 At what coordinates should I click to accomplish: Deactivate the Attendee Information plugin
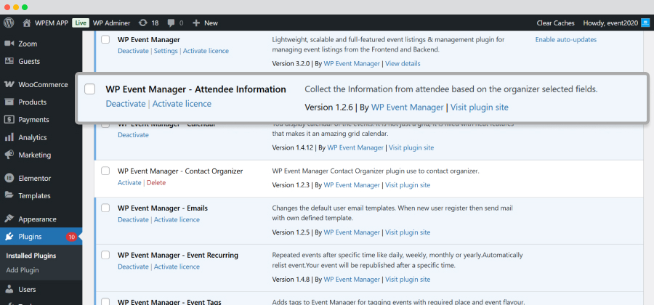coord(126,103)
